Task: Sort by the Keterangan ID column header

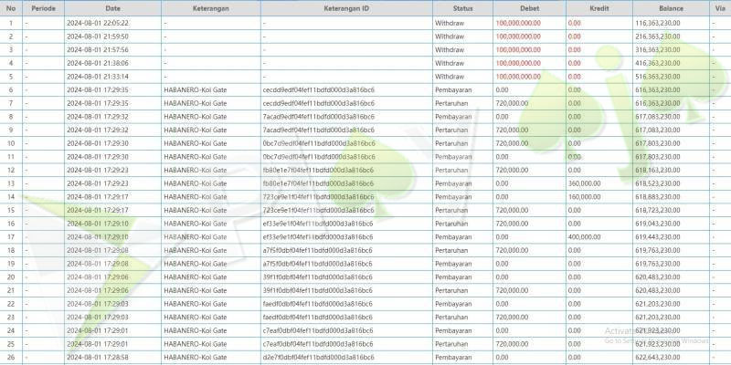Action: [x=345, y=7]
